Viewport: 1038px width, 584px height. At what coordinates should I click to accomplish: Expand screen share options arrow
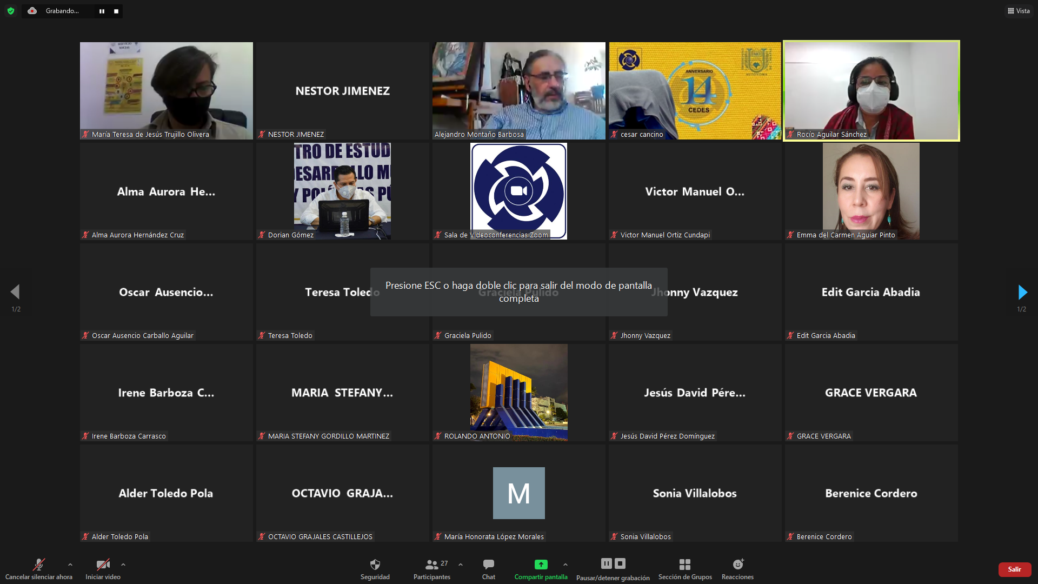pos(565,565)
